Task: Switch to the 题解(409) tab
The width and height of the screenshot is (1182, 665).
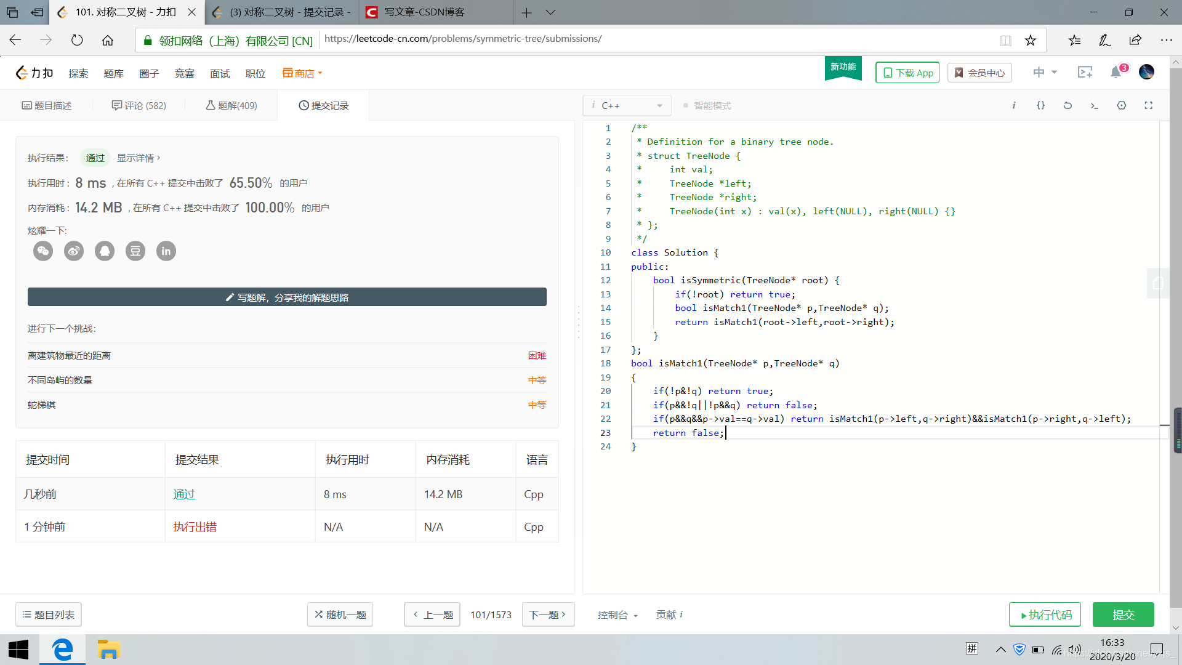Action: click(231, 105)
